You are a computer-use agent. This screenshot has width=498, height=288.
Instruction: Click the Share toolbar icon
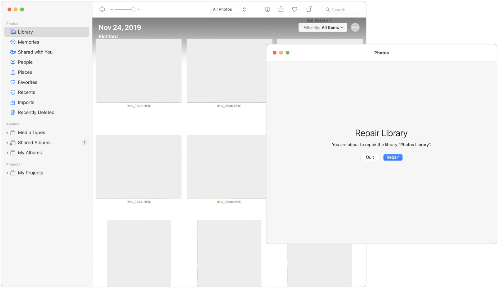(x=281, y=9)
